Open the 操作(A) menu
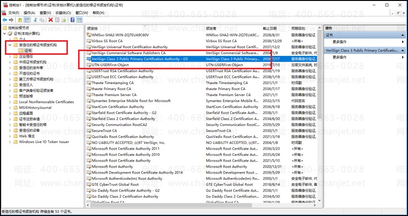408x216 pixels. 29,13
